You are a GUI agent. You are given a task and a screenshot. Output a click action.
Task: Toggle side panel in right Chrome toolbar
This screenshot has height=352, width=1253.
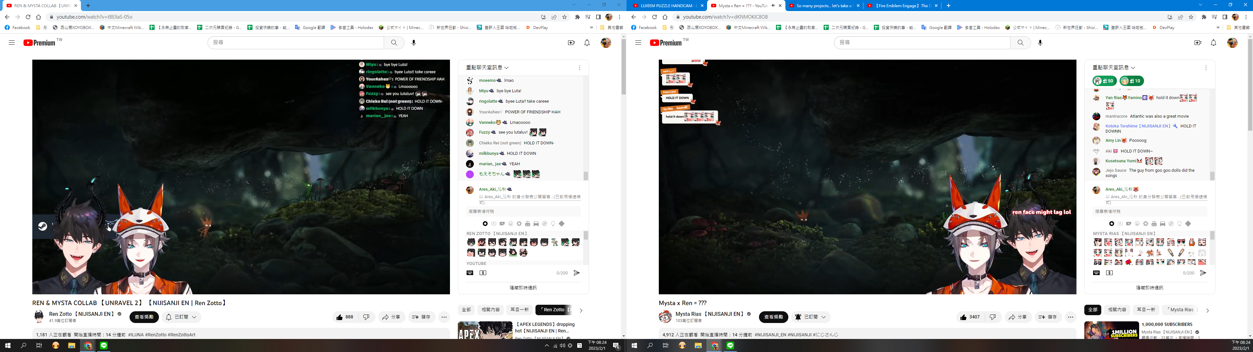pos(1224,17)
